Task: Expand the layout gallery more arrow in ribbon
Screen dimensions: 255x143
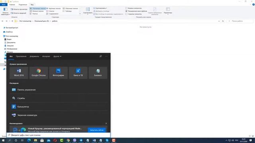Action: pos(80,14)
